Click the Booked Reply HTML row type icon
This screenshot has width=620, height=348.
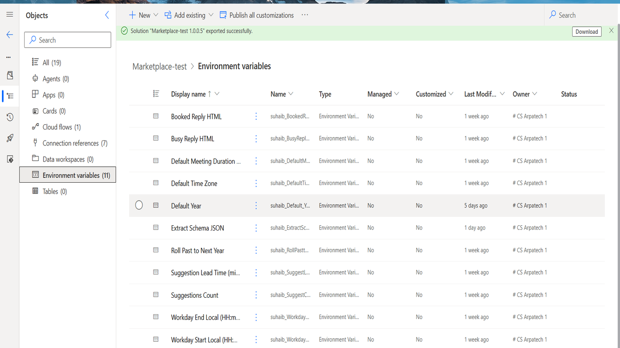[156, 116]
